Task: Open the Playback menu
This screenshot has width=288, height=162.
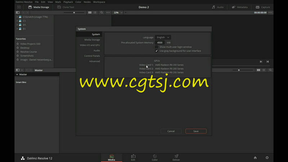Action: tap(68, 2)
